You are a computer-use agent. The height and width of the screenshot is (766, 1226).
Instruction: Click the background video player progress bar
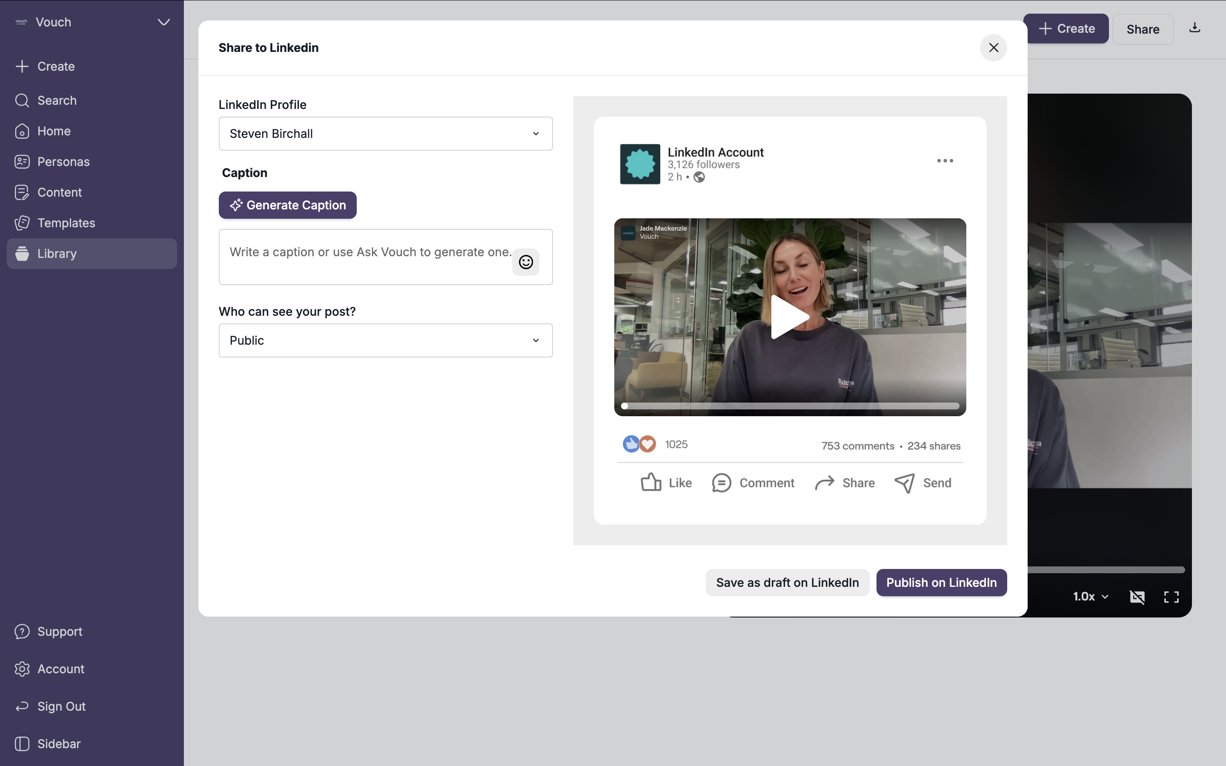pyautogui.click(x=1106, y=570)
